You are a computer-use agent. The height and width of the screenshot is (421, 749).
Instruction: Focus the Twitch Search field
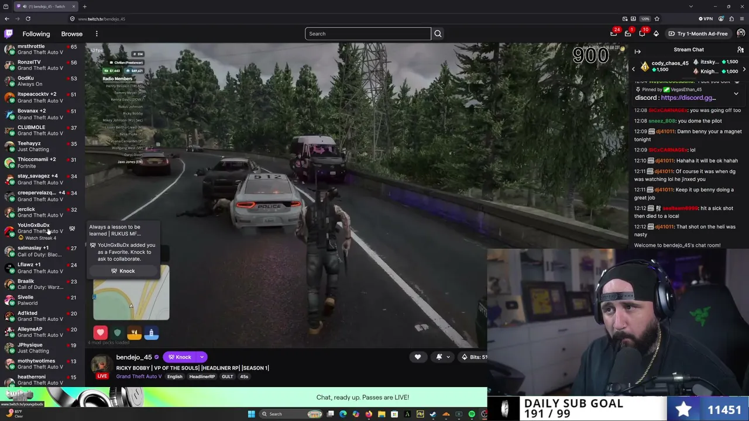pos(367,34)
